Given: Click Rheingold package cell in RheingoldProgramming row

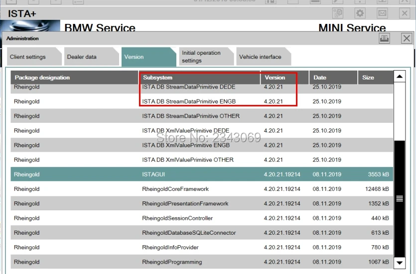Looking at the screenshot, I should [x=27, y=262].
